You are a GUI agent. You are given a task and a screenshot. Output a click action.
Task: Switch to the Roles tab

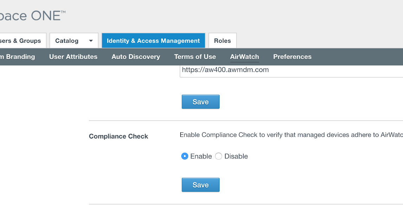click(x=222, y=40)
